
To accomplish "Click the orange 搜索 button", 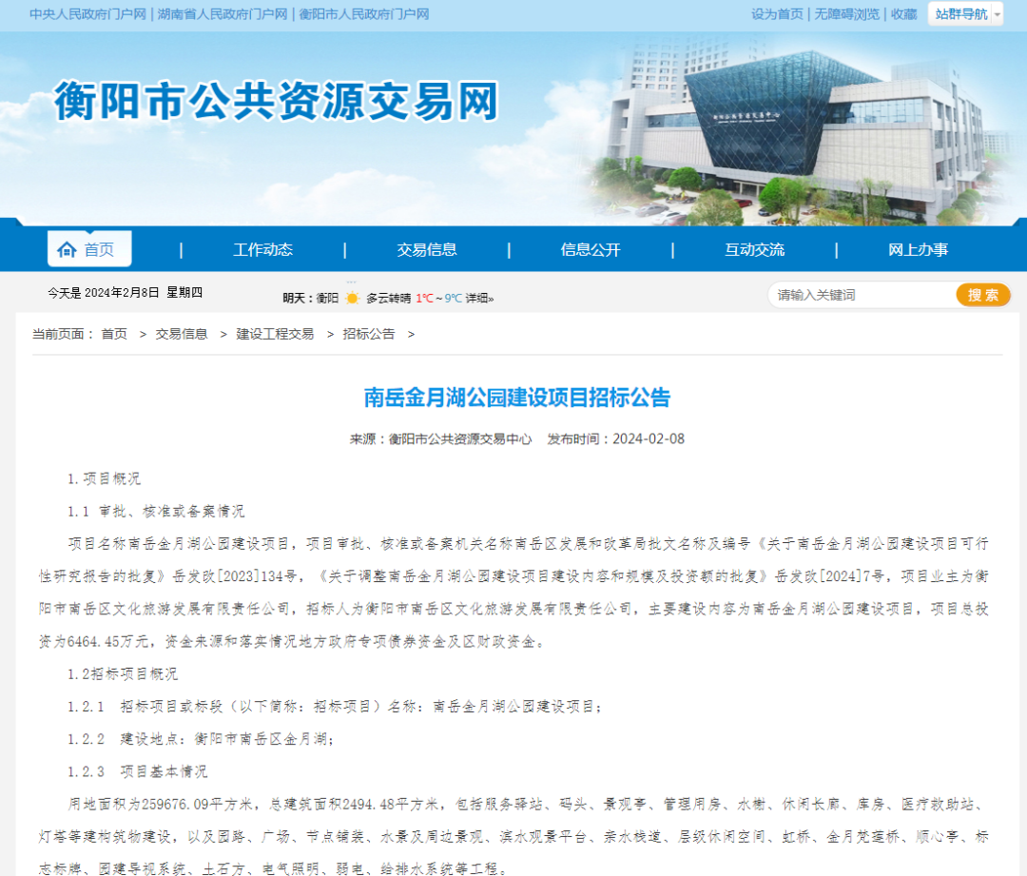I will 983,295.
